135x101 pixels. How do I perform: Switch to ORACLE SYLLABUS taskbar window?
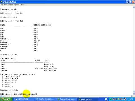click(x=46, y=99)
